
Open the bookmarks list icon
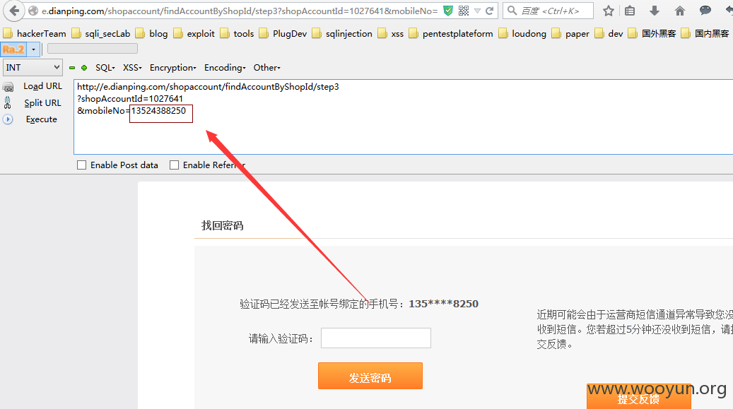tap(630, 11)
